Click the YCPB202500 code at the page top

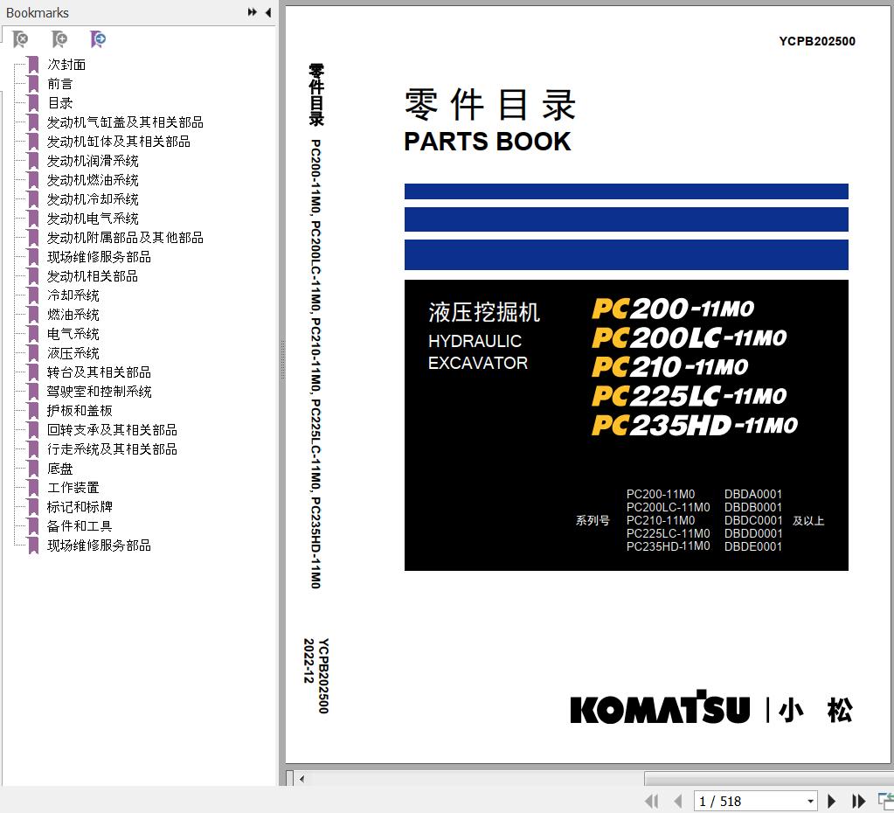(x=817, y=41)
